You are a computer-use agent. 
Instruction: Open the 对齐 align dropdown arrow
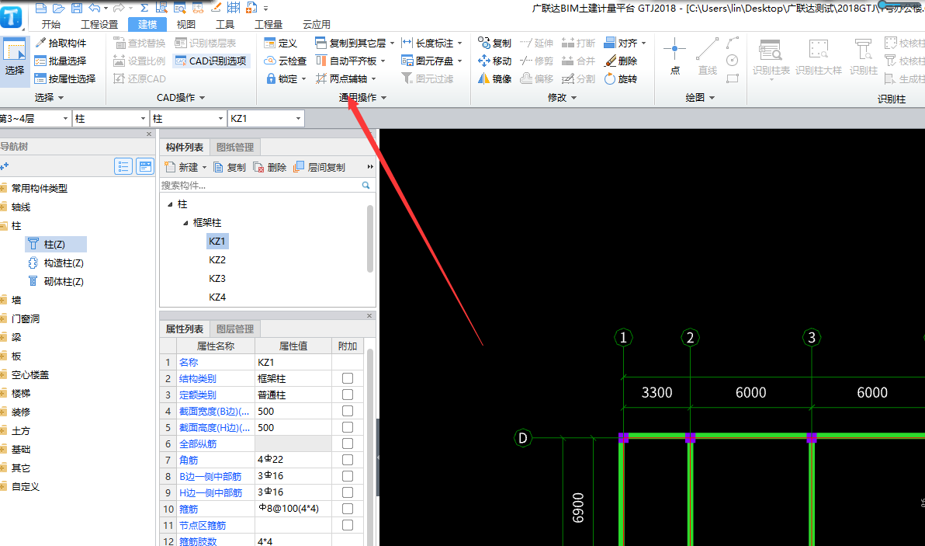point(643,43)
